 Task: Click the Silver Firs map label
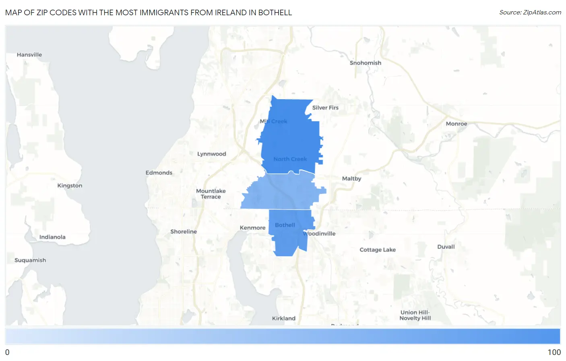point(325,108)
